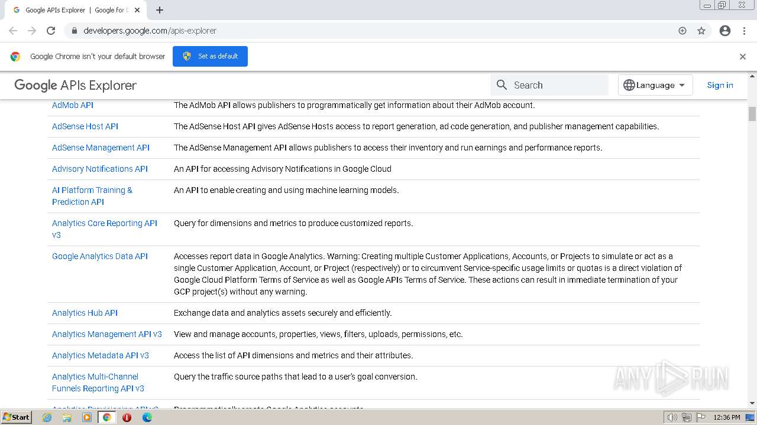Viewport: 757px width, 425px height.
Task: Click the AdSense Host API description text
Action: click(416, 126)
